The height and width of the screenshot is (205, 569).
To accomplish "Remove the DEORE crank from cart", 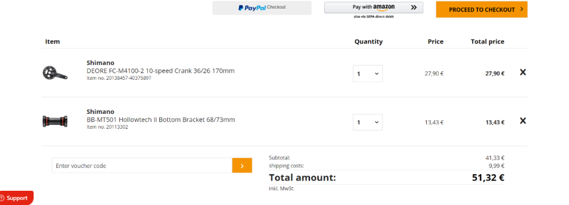I will point(522,72).
